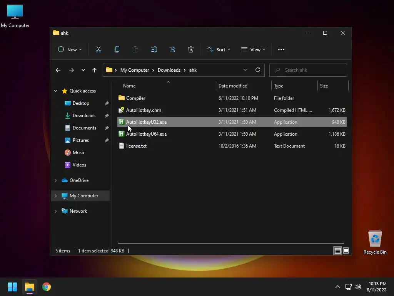394x296 pixels.
Task: Click Downloads breadcrumb in address bar
Action: click(169, 70)
